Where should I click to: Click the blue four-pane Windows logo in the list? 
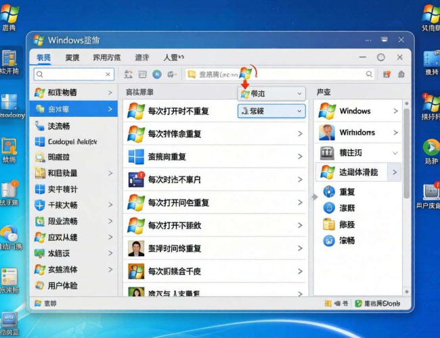click(136, 156)
